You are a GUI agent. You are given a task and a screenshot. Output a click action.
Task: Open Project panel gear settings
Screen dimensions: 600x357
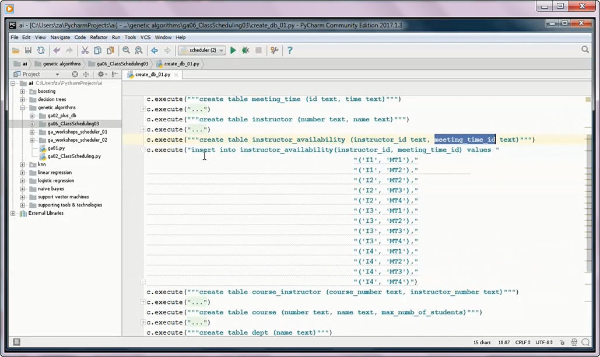pyautogui.click(x=102, y=74)
